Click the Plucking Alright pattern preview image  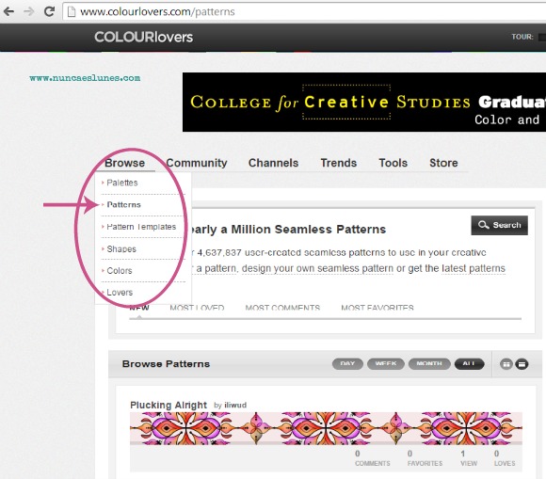pyautogui.click(x=326, y=428)
